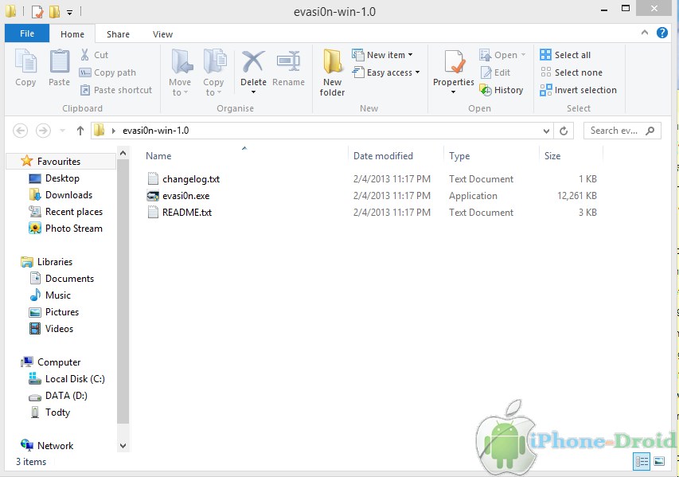The width and height of the screenshot is (679, 477).
Task: Click the Forward navigation arrow
Action: pos(43,131)
